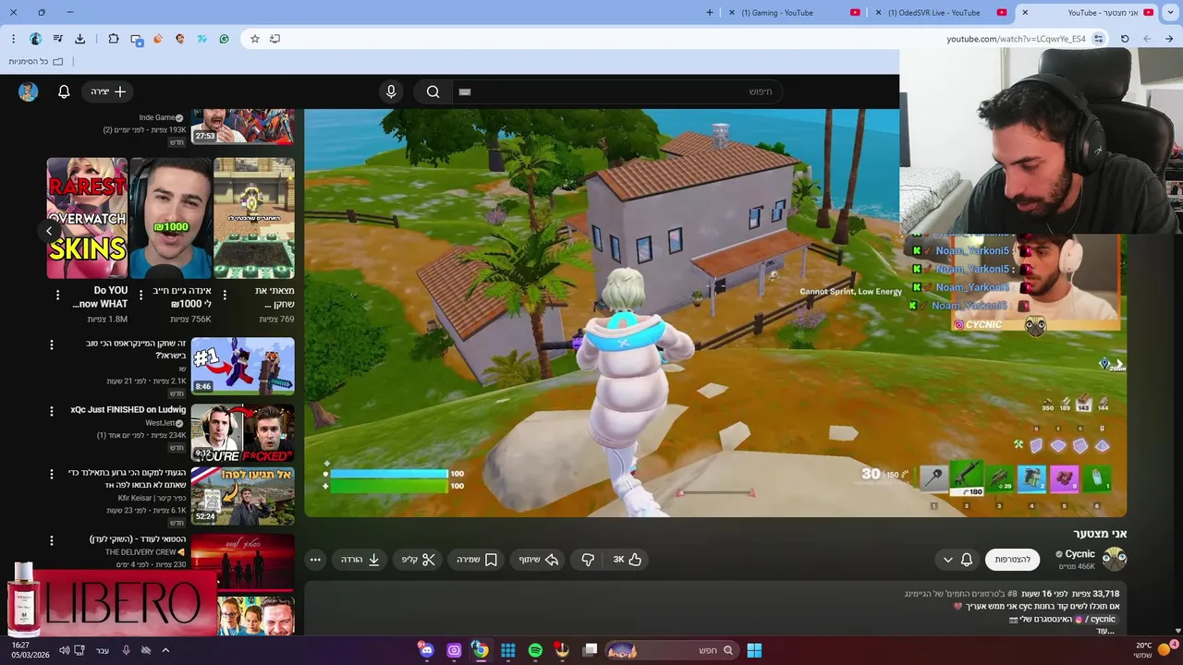Viewport: 1183px width, 665px height.
Task: Open YouTube account avatar menu
Action: [x=29, y=91]
